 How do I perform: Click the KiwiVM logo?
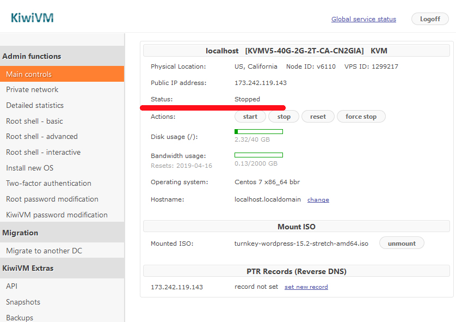pyautogui.click(x=32, y=18)
